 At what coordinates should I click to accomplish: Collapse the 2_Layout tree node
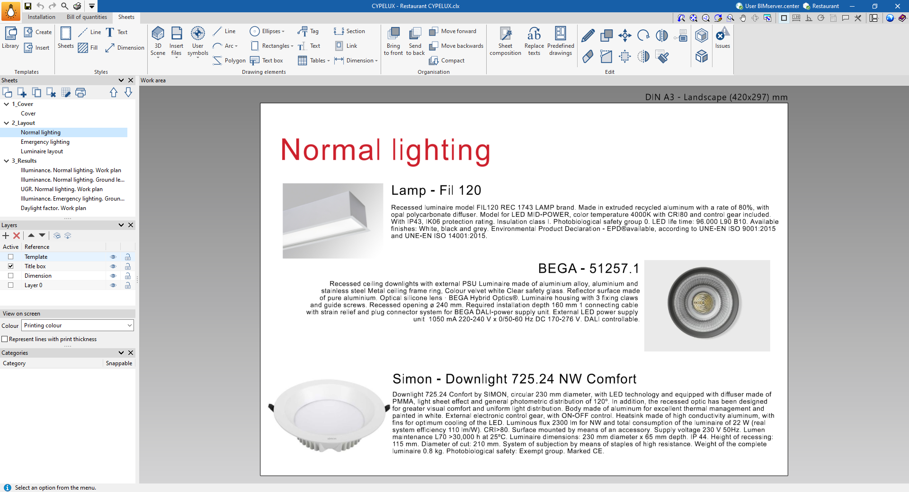pyautogui.click(x=6, y=123)
